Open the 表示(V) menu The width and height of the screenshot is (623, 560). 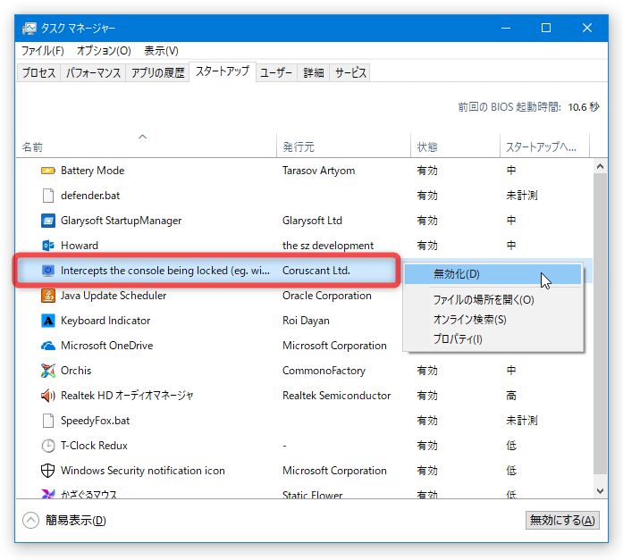point(161,51)
